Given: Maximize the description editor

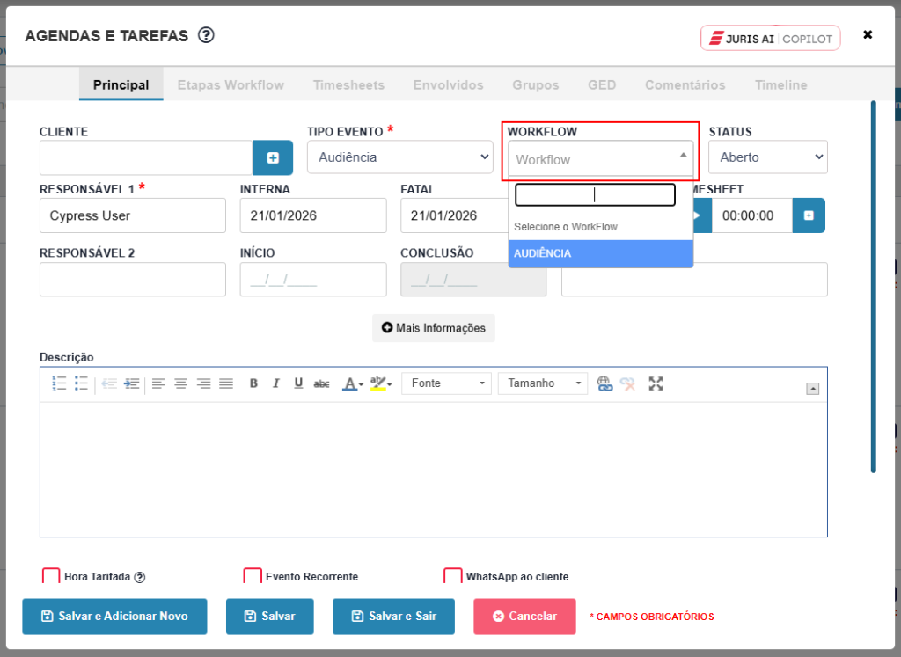Looking at the screenshot, I should (x=656, y=383).
